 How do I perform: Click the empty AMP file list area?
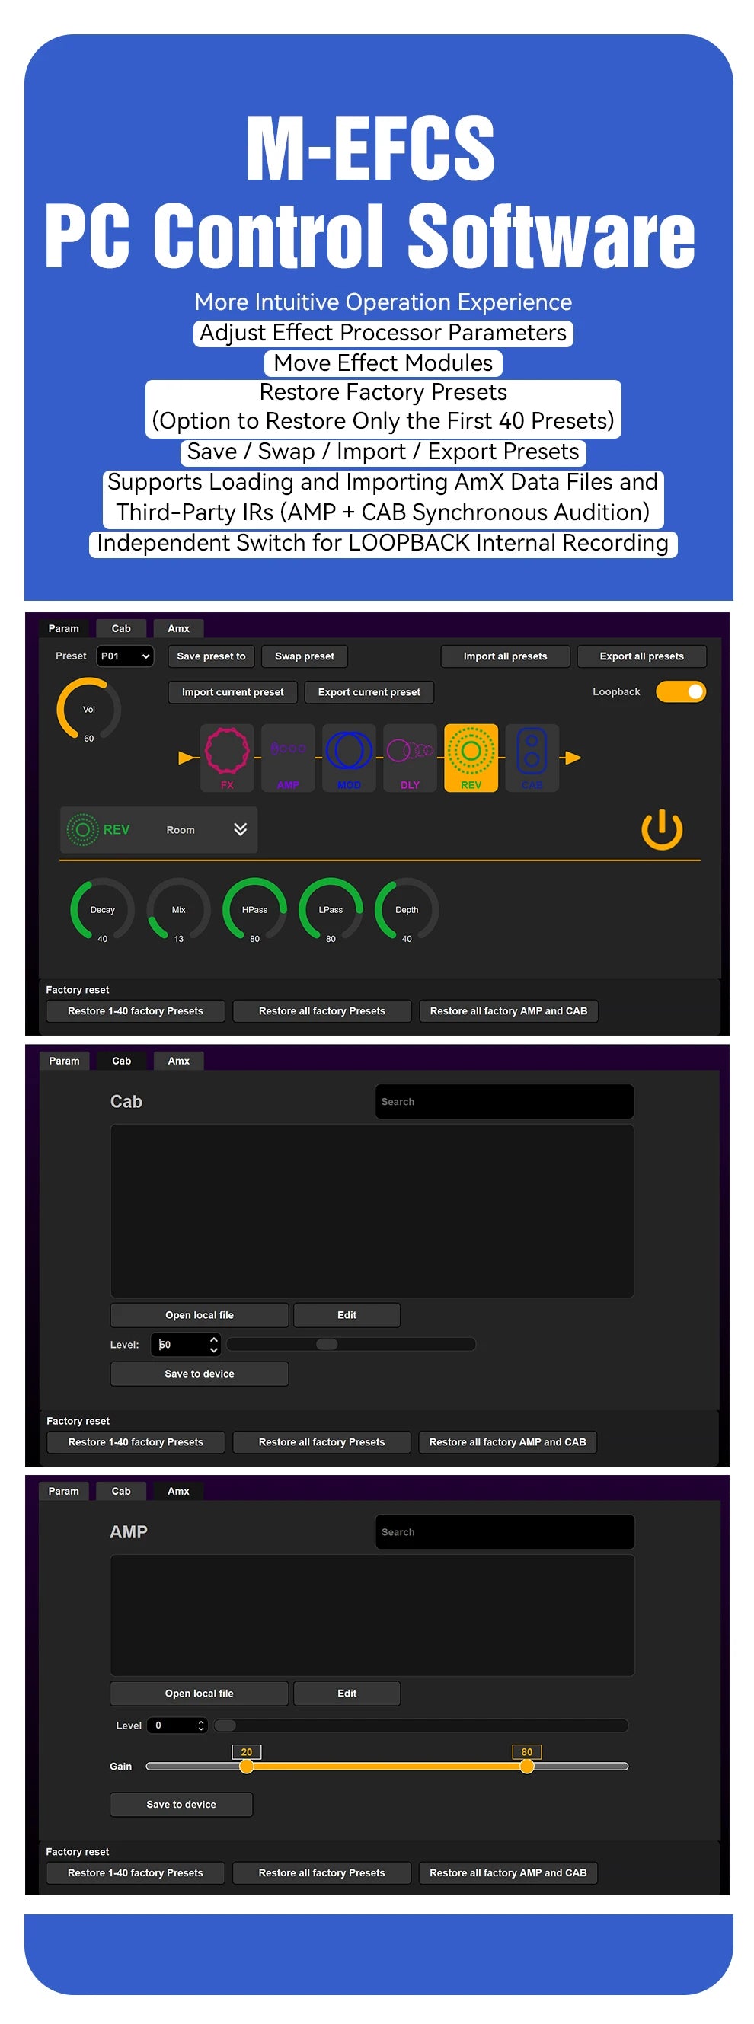pos(372,1614)
